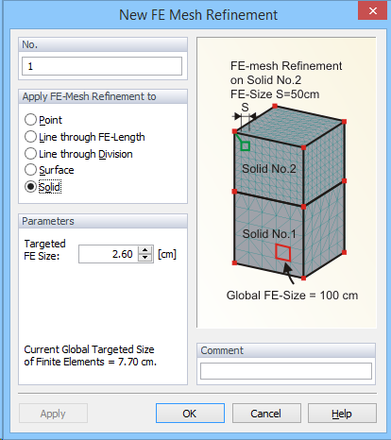Click the Comment text field
This screenshot has width=391, height=440.
[286, 371]
